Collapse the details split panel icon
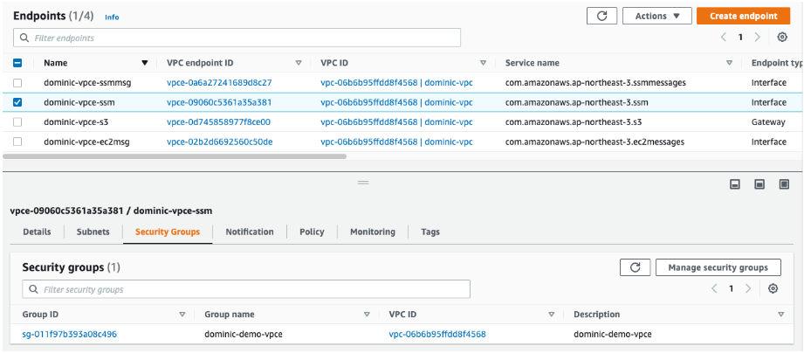This screenshot has width=804, height=353. 735,184
